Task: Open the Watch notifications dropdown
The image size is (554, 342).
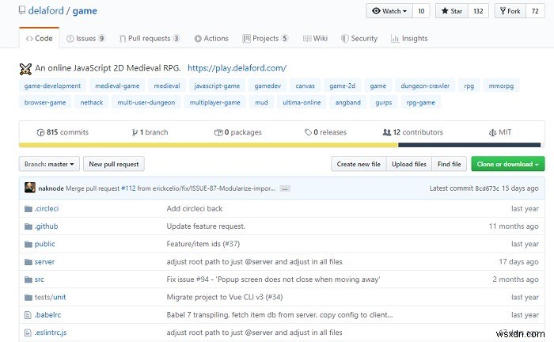Action: 389,11
